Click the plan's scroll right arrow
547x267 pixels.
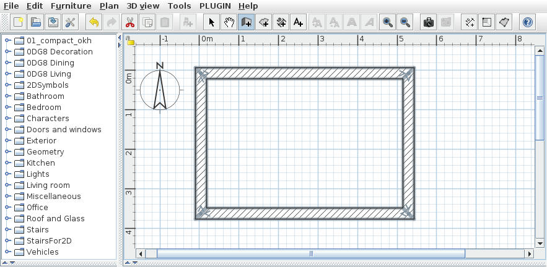click(x=530, y=254)
